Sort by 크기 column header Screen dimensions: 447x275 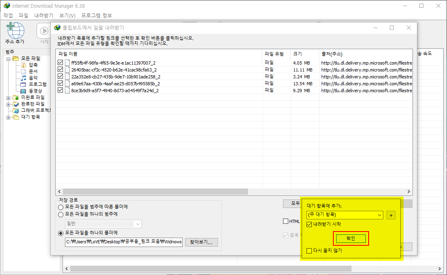click(305, 54)
